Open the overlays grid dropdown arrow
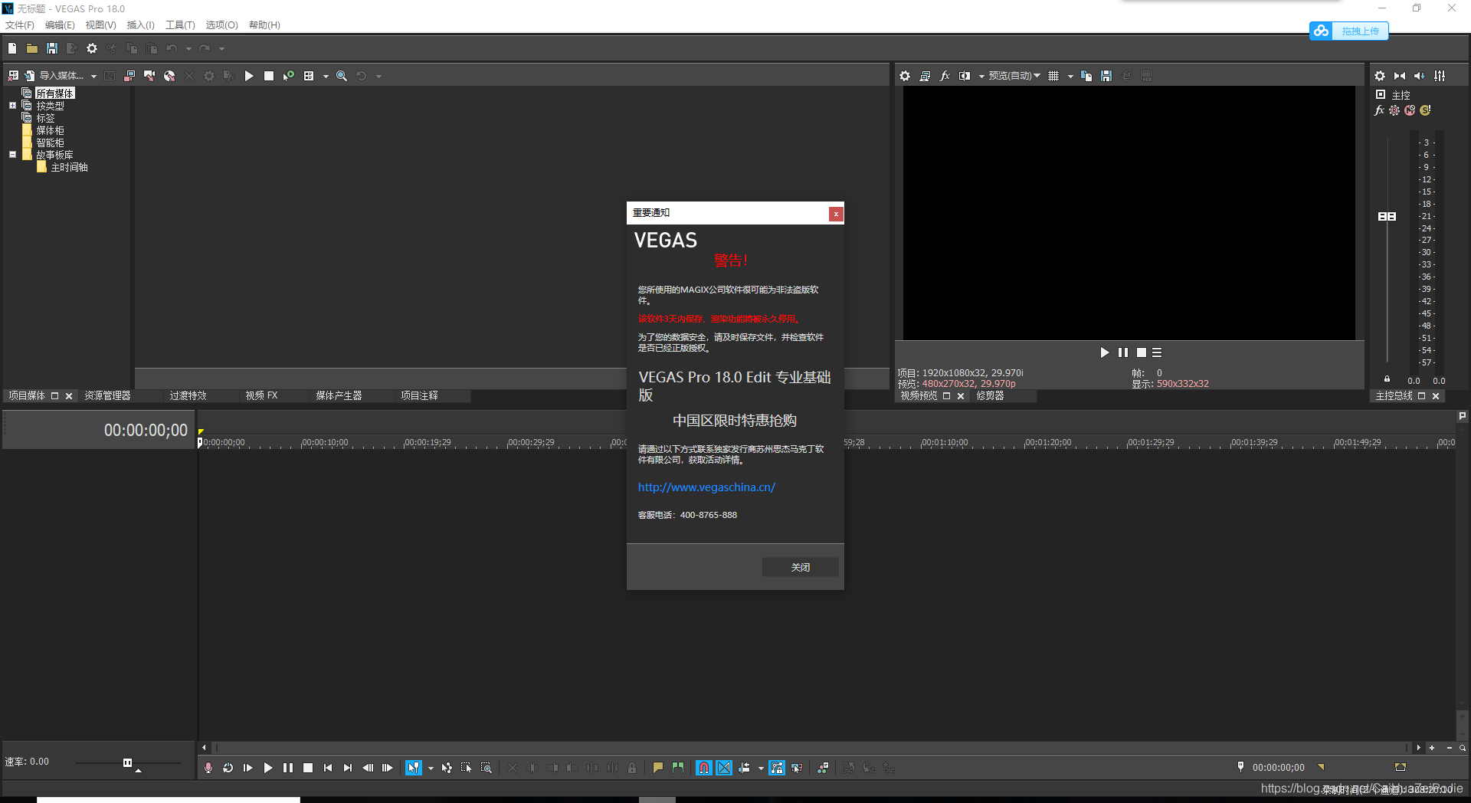 [x=1070, y=77]
